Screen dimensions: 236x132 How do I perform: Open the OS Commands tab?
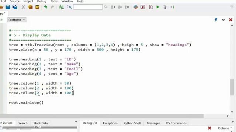[176, 123]
